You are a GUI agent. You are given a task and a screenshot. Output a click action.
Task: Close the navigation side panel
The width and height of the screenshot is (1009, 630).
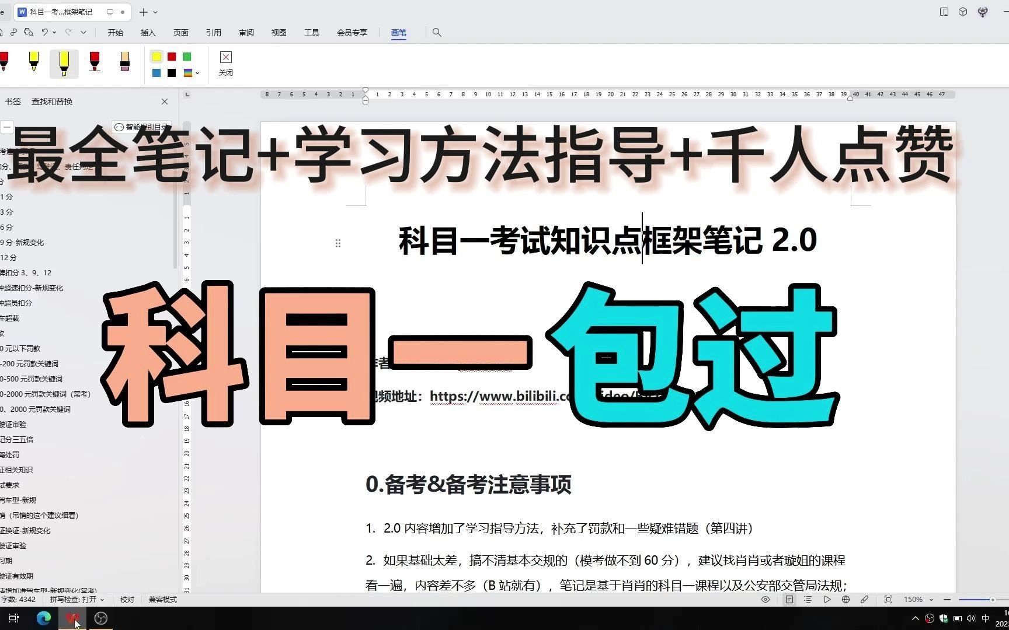click(x=165, y=101)
